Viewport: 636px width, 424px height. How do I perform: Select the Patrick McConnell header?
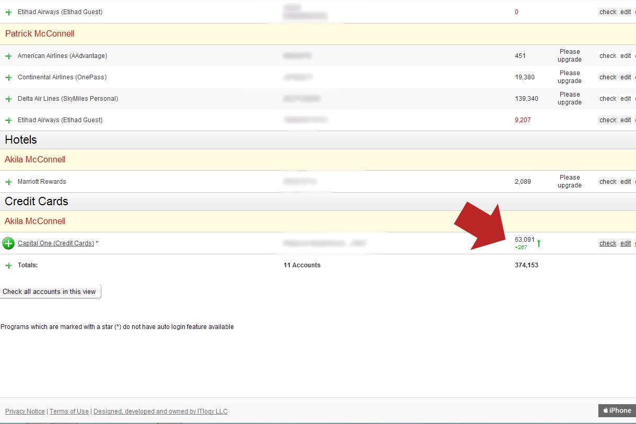[40, 34]
